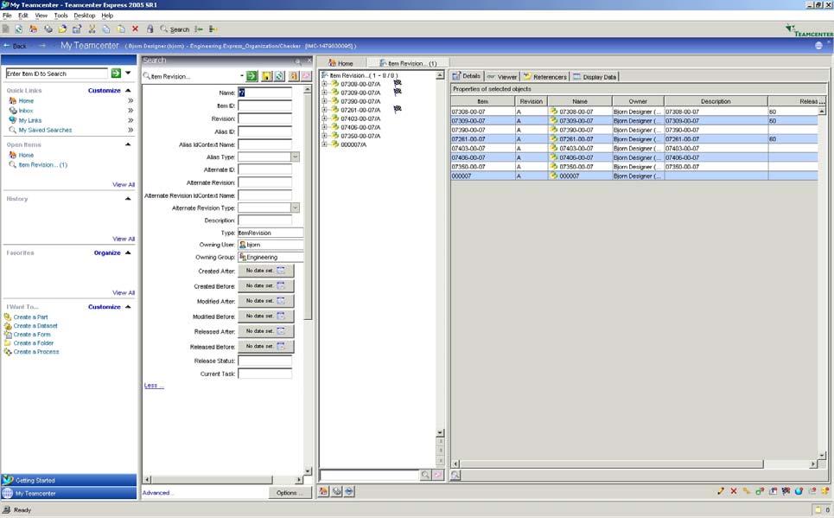The height and width of the screenshot is (518, 834).
Task: Open the Desktop menu
Action: pos(85,16)
